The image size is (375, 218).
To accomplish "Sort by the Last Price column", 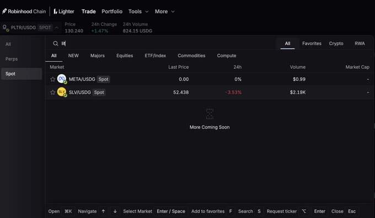I will tap(179, 67).
